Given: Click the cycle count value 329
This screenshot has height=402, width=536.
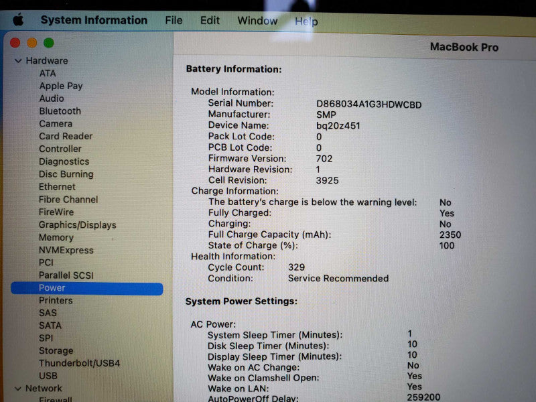Looking at the screenshot, I should click(296, 267).
